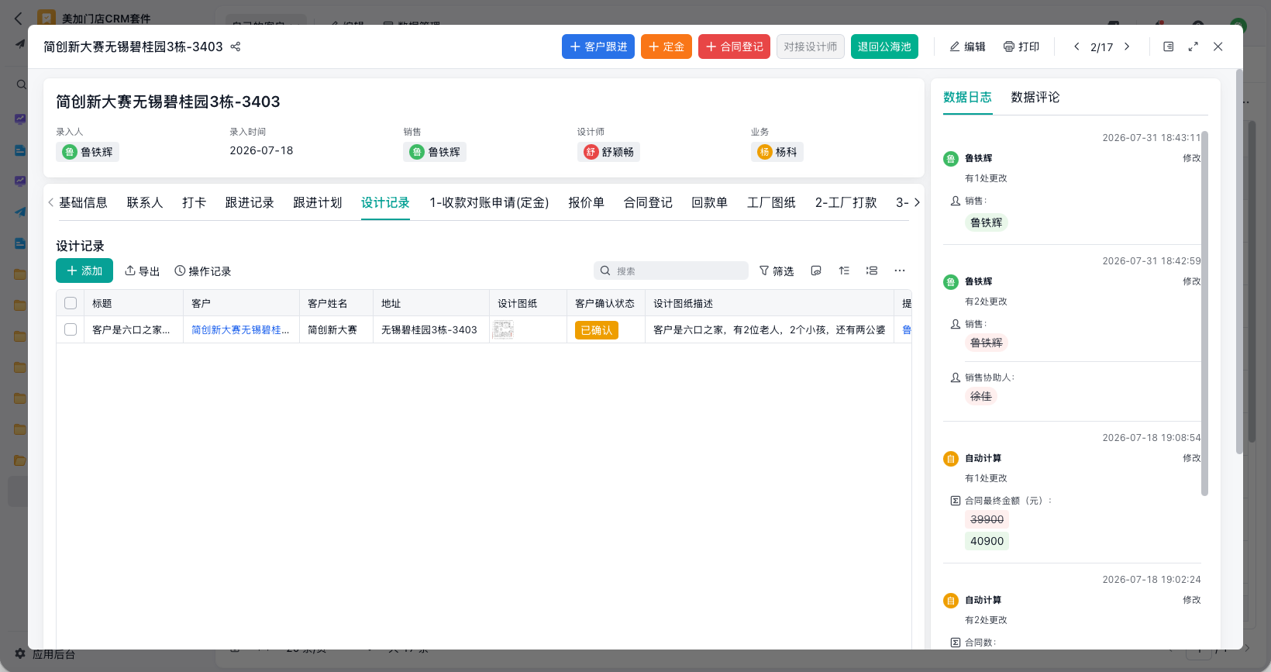The width and height of the screenshot is (1271, 672).
Task: Click the 筛选 filter button
Action: [777, 271]
